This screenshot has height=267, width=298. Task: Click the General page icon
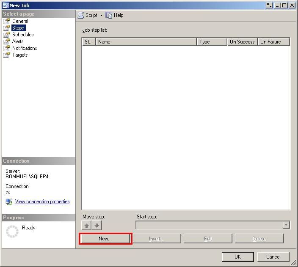[x=7, y=21]
